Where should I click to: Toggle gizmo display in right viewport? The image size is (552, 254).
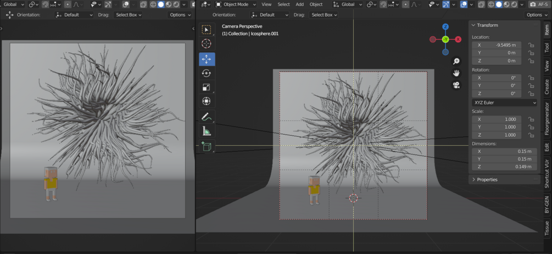coord(445,4)
